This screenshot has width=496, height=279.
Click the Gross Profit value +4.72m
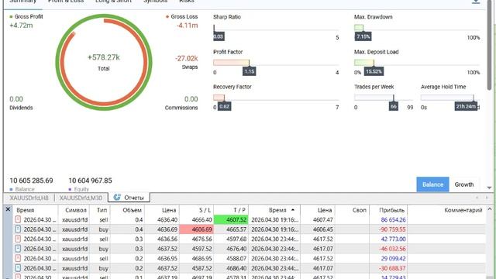(21, 26)
